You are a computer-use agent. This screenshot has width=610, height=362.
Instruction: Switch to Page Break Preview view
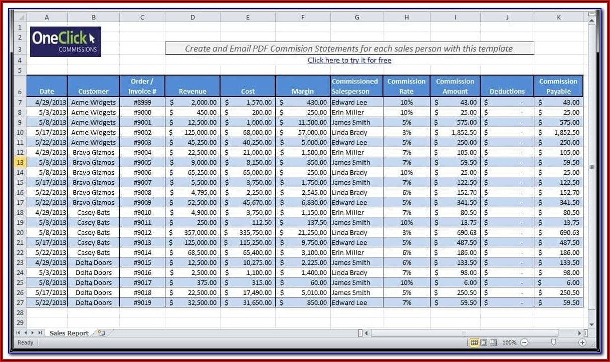click(493, 342)
